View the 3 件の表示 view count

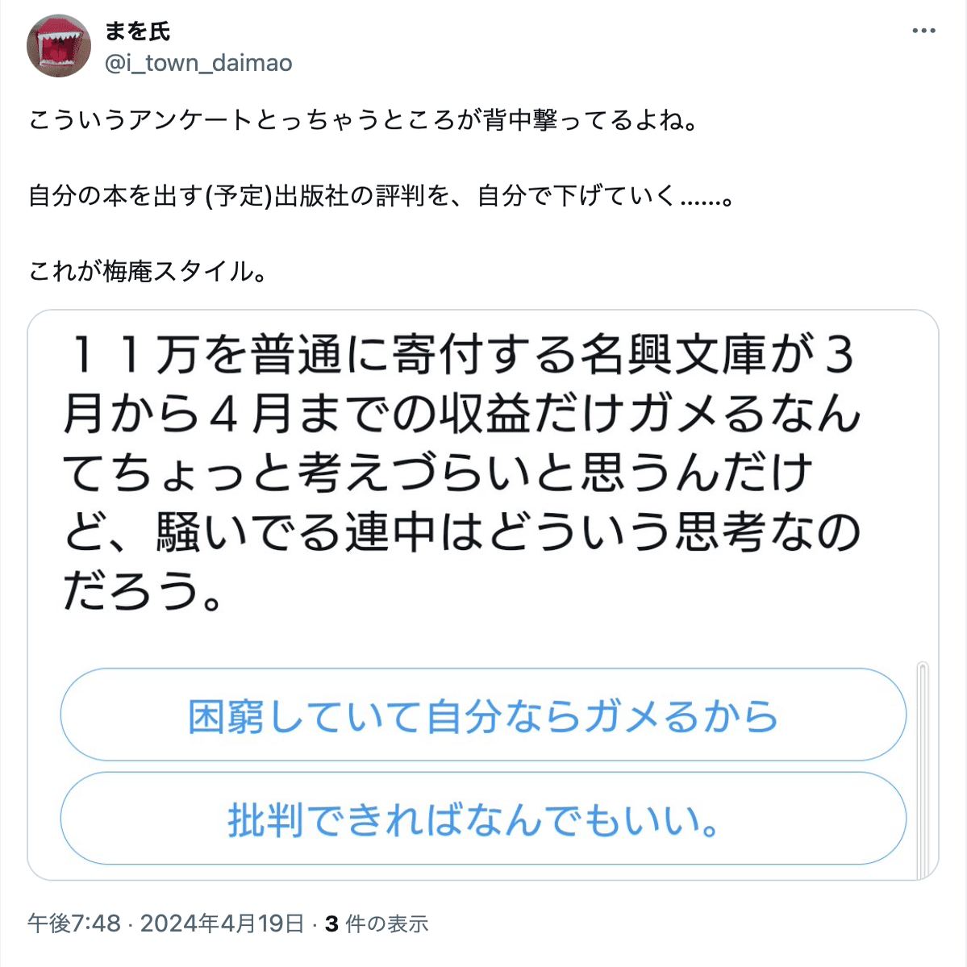[376, 923]
